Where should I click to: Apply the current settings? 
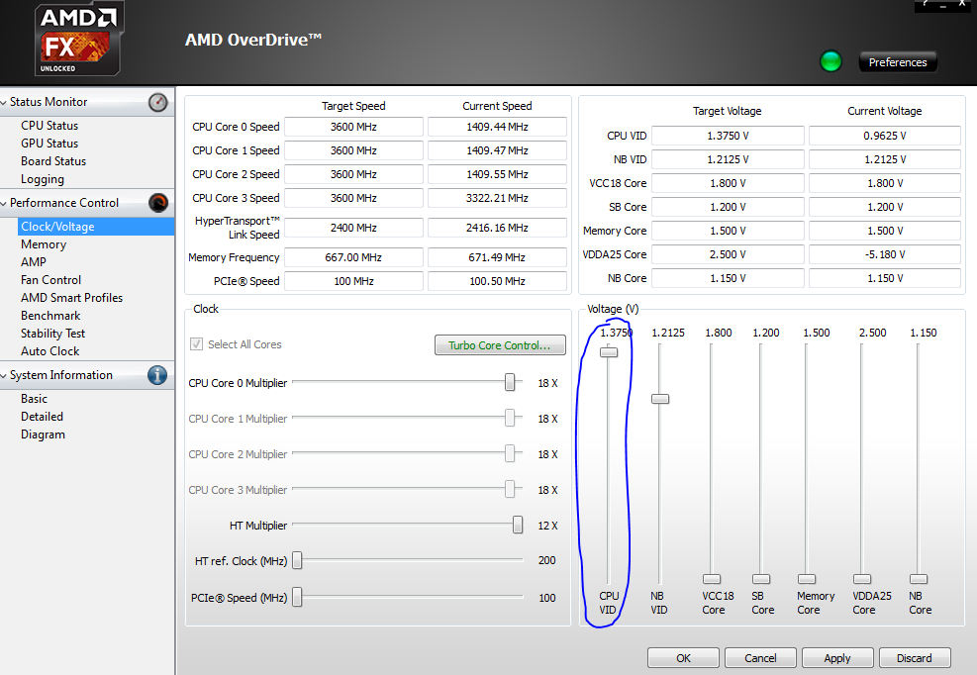coord(837,658)
